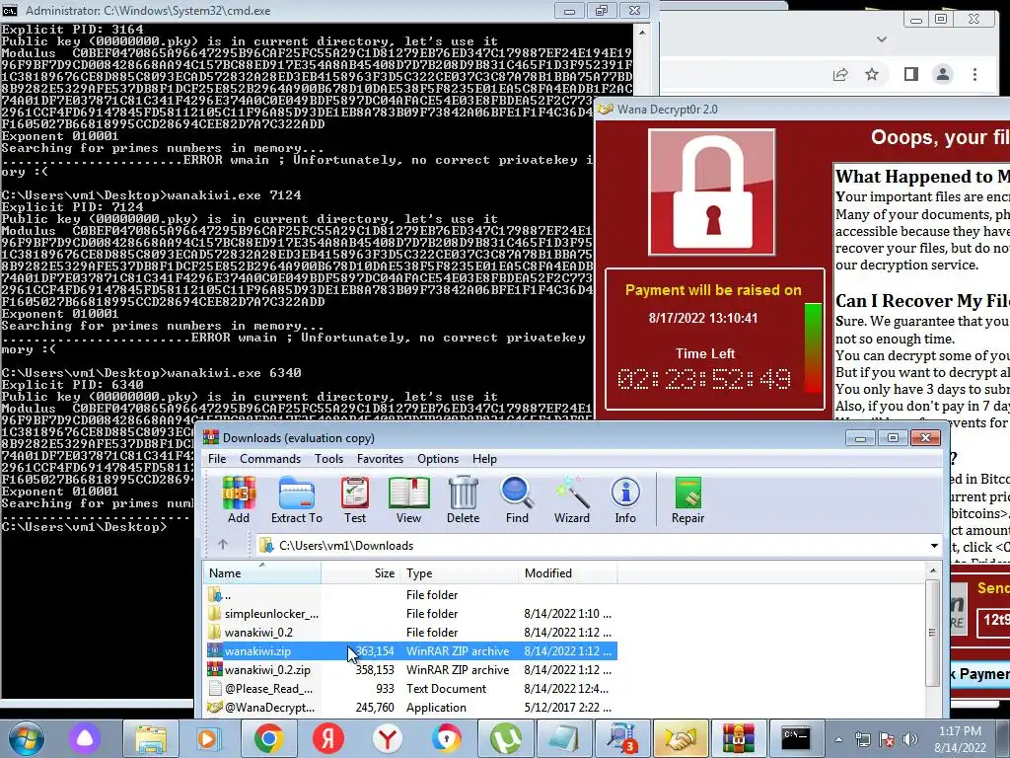Viewport: 1010px width, 758px height.
Task: Expand the WinRAR path dropdown arrow
Action: point(934,545)
